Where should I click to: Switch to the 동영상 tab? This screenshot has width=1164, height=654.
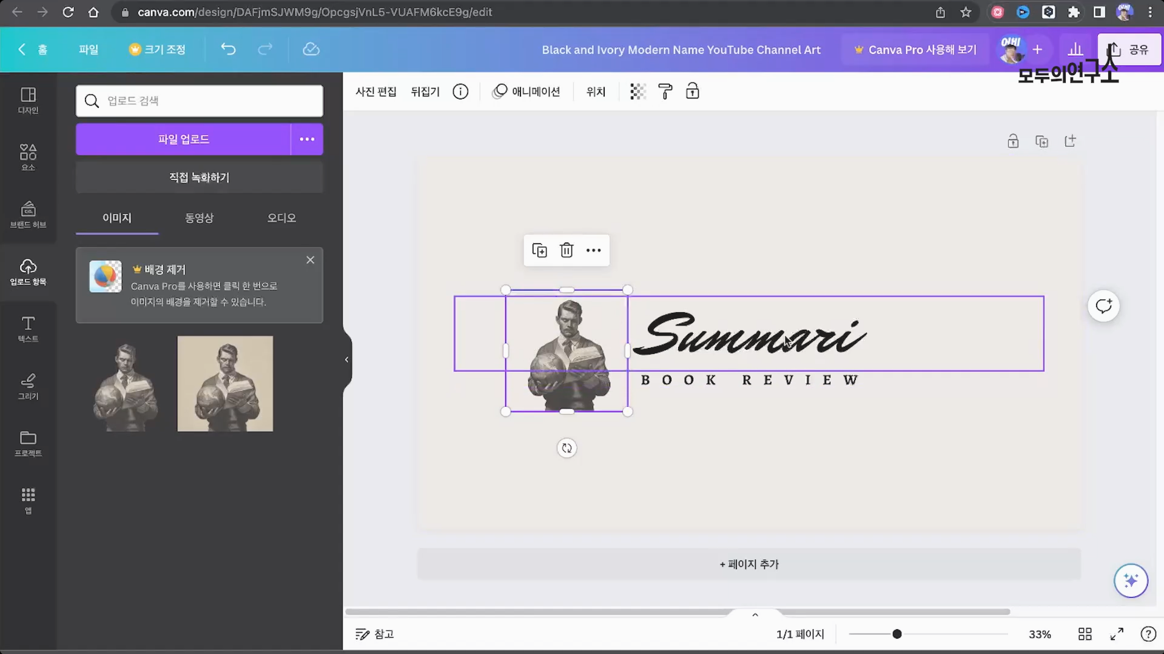click(x=199, y=218)
